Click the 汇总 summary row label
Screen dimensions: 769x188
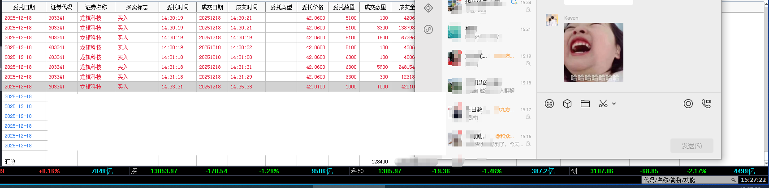coord(10,162)
